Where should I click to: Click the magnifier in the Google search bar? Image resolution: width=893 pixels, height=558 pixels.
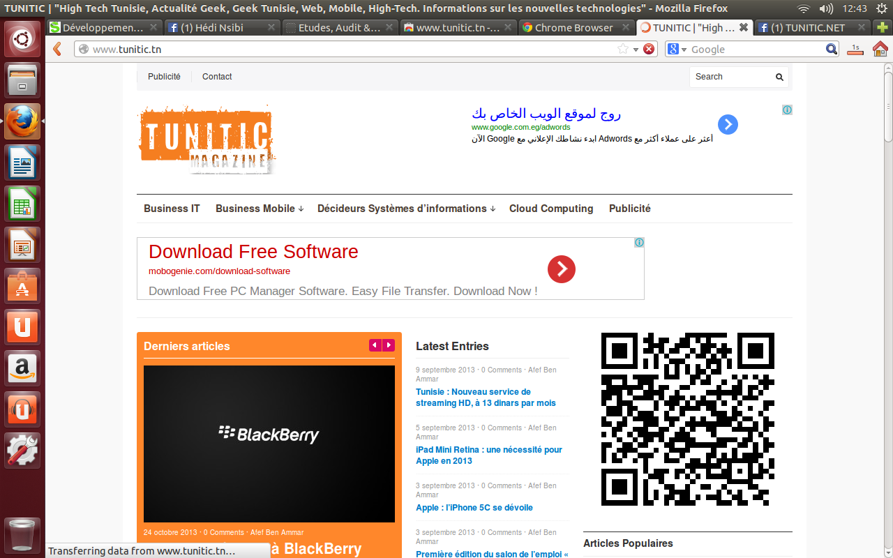[832, 49]
